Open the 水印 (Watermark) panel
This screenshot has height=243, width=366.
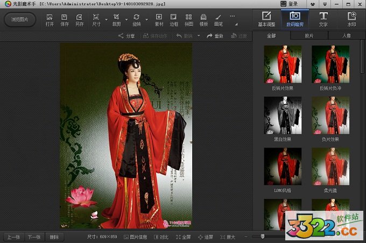coord(351,19)
